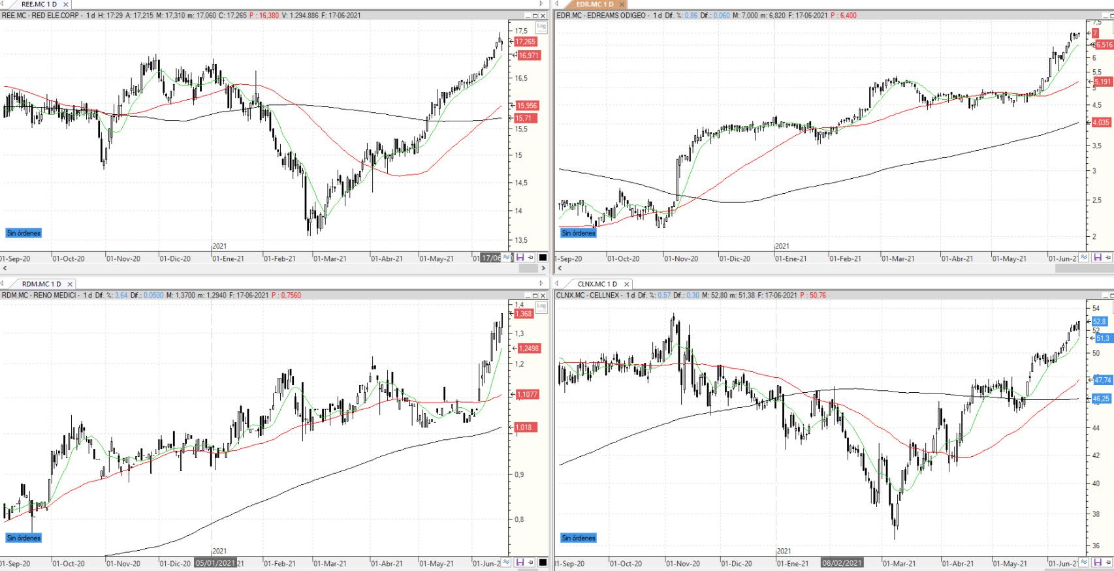Click the purple save icon under CLNX.MC chart
1114x571 pixels.
pyautogui.click(x=1097, y=563)
